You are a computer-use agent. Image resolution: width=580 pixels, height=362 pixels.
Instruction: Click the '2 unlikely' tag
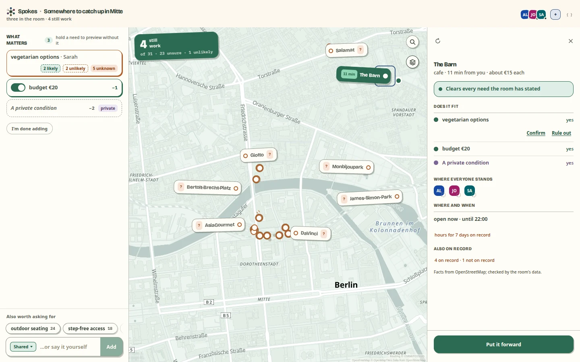[76, 68]
